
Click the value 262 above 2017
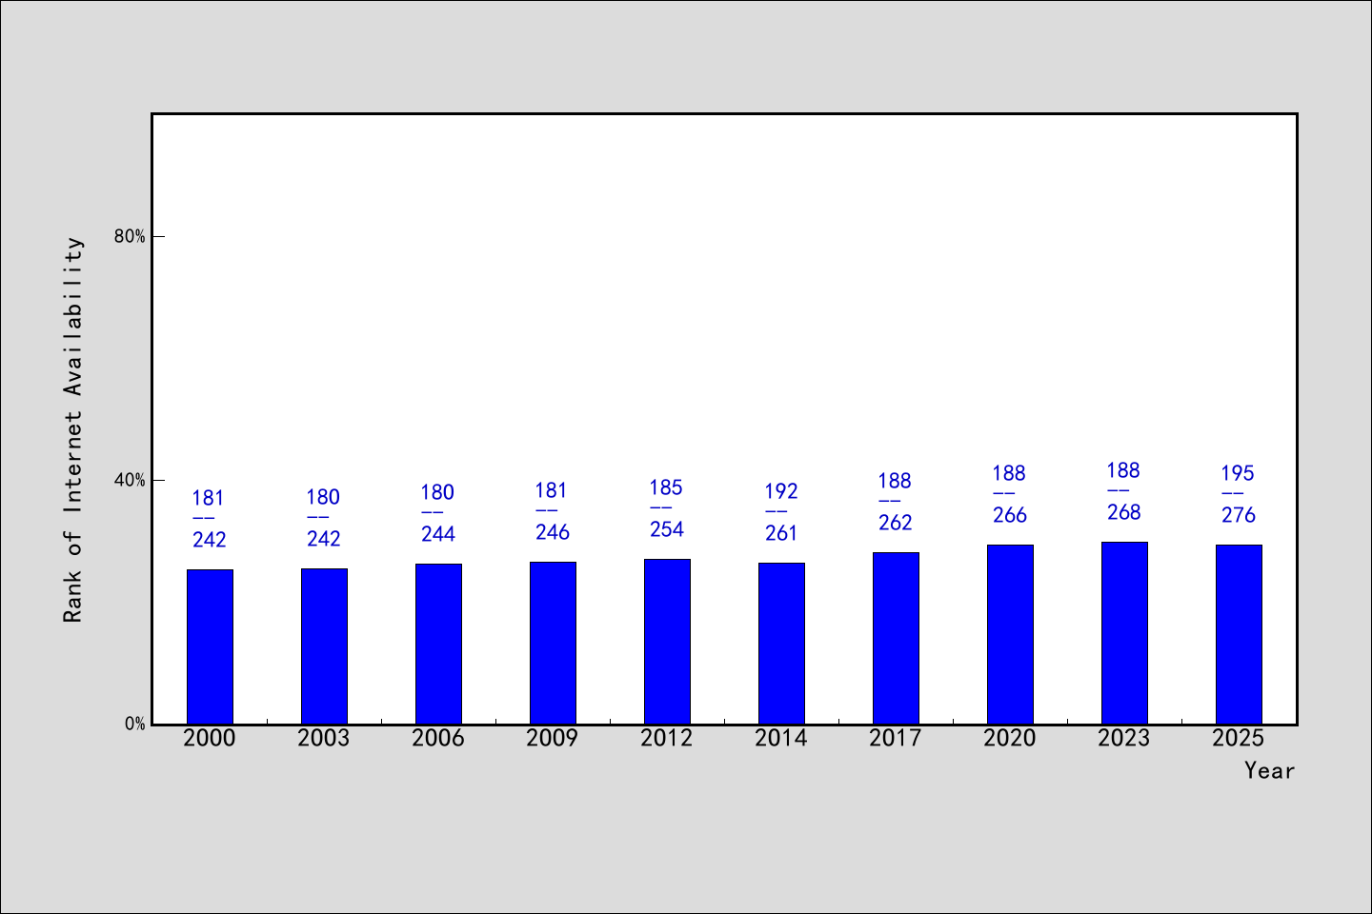[x=896, y=523]
